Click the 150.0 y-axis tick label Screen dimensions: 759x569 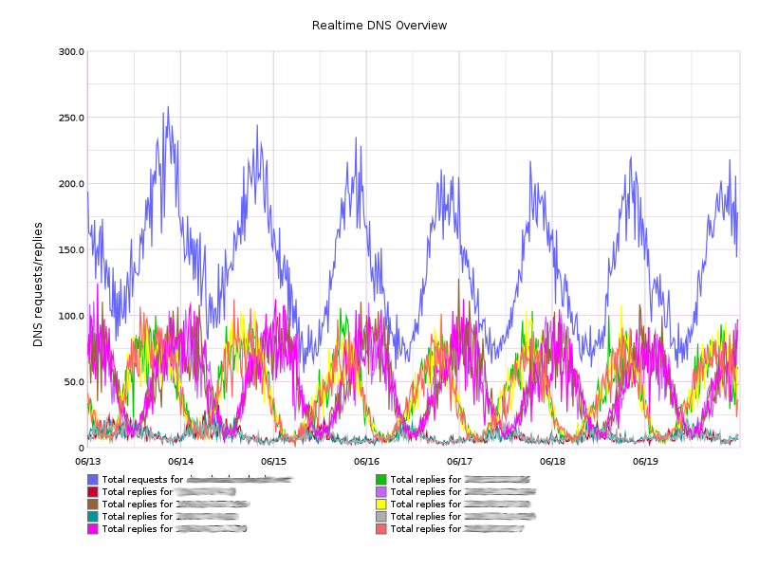(71, 250)
